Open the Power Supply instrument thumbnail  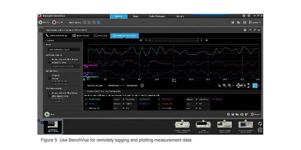point(224,126)
